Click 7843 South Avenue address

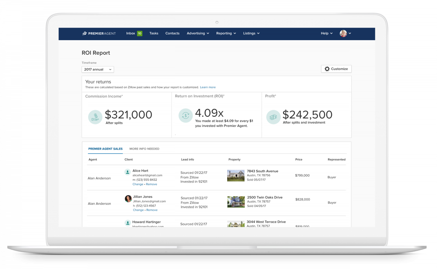tap(262, 171)
